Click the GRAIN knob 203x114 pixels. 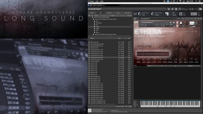click(144, 59)
